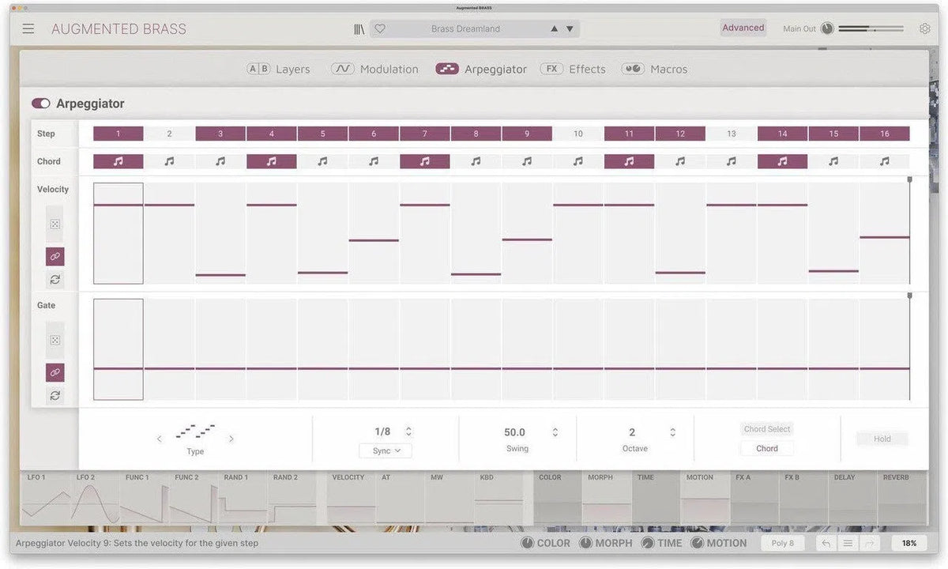Favorite the preset with heart icon
The height and width of the screenshot is (569, 948).
pyautogui.click(x=379, y=28)
